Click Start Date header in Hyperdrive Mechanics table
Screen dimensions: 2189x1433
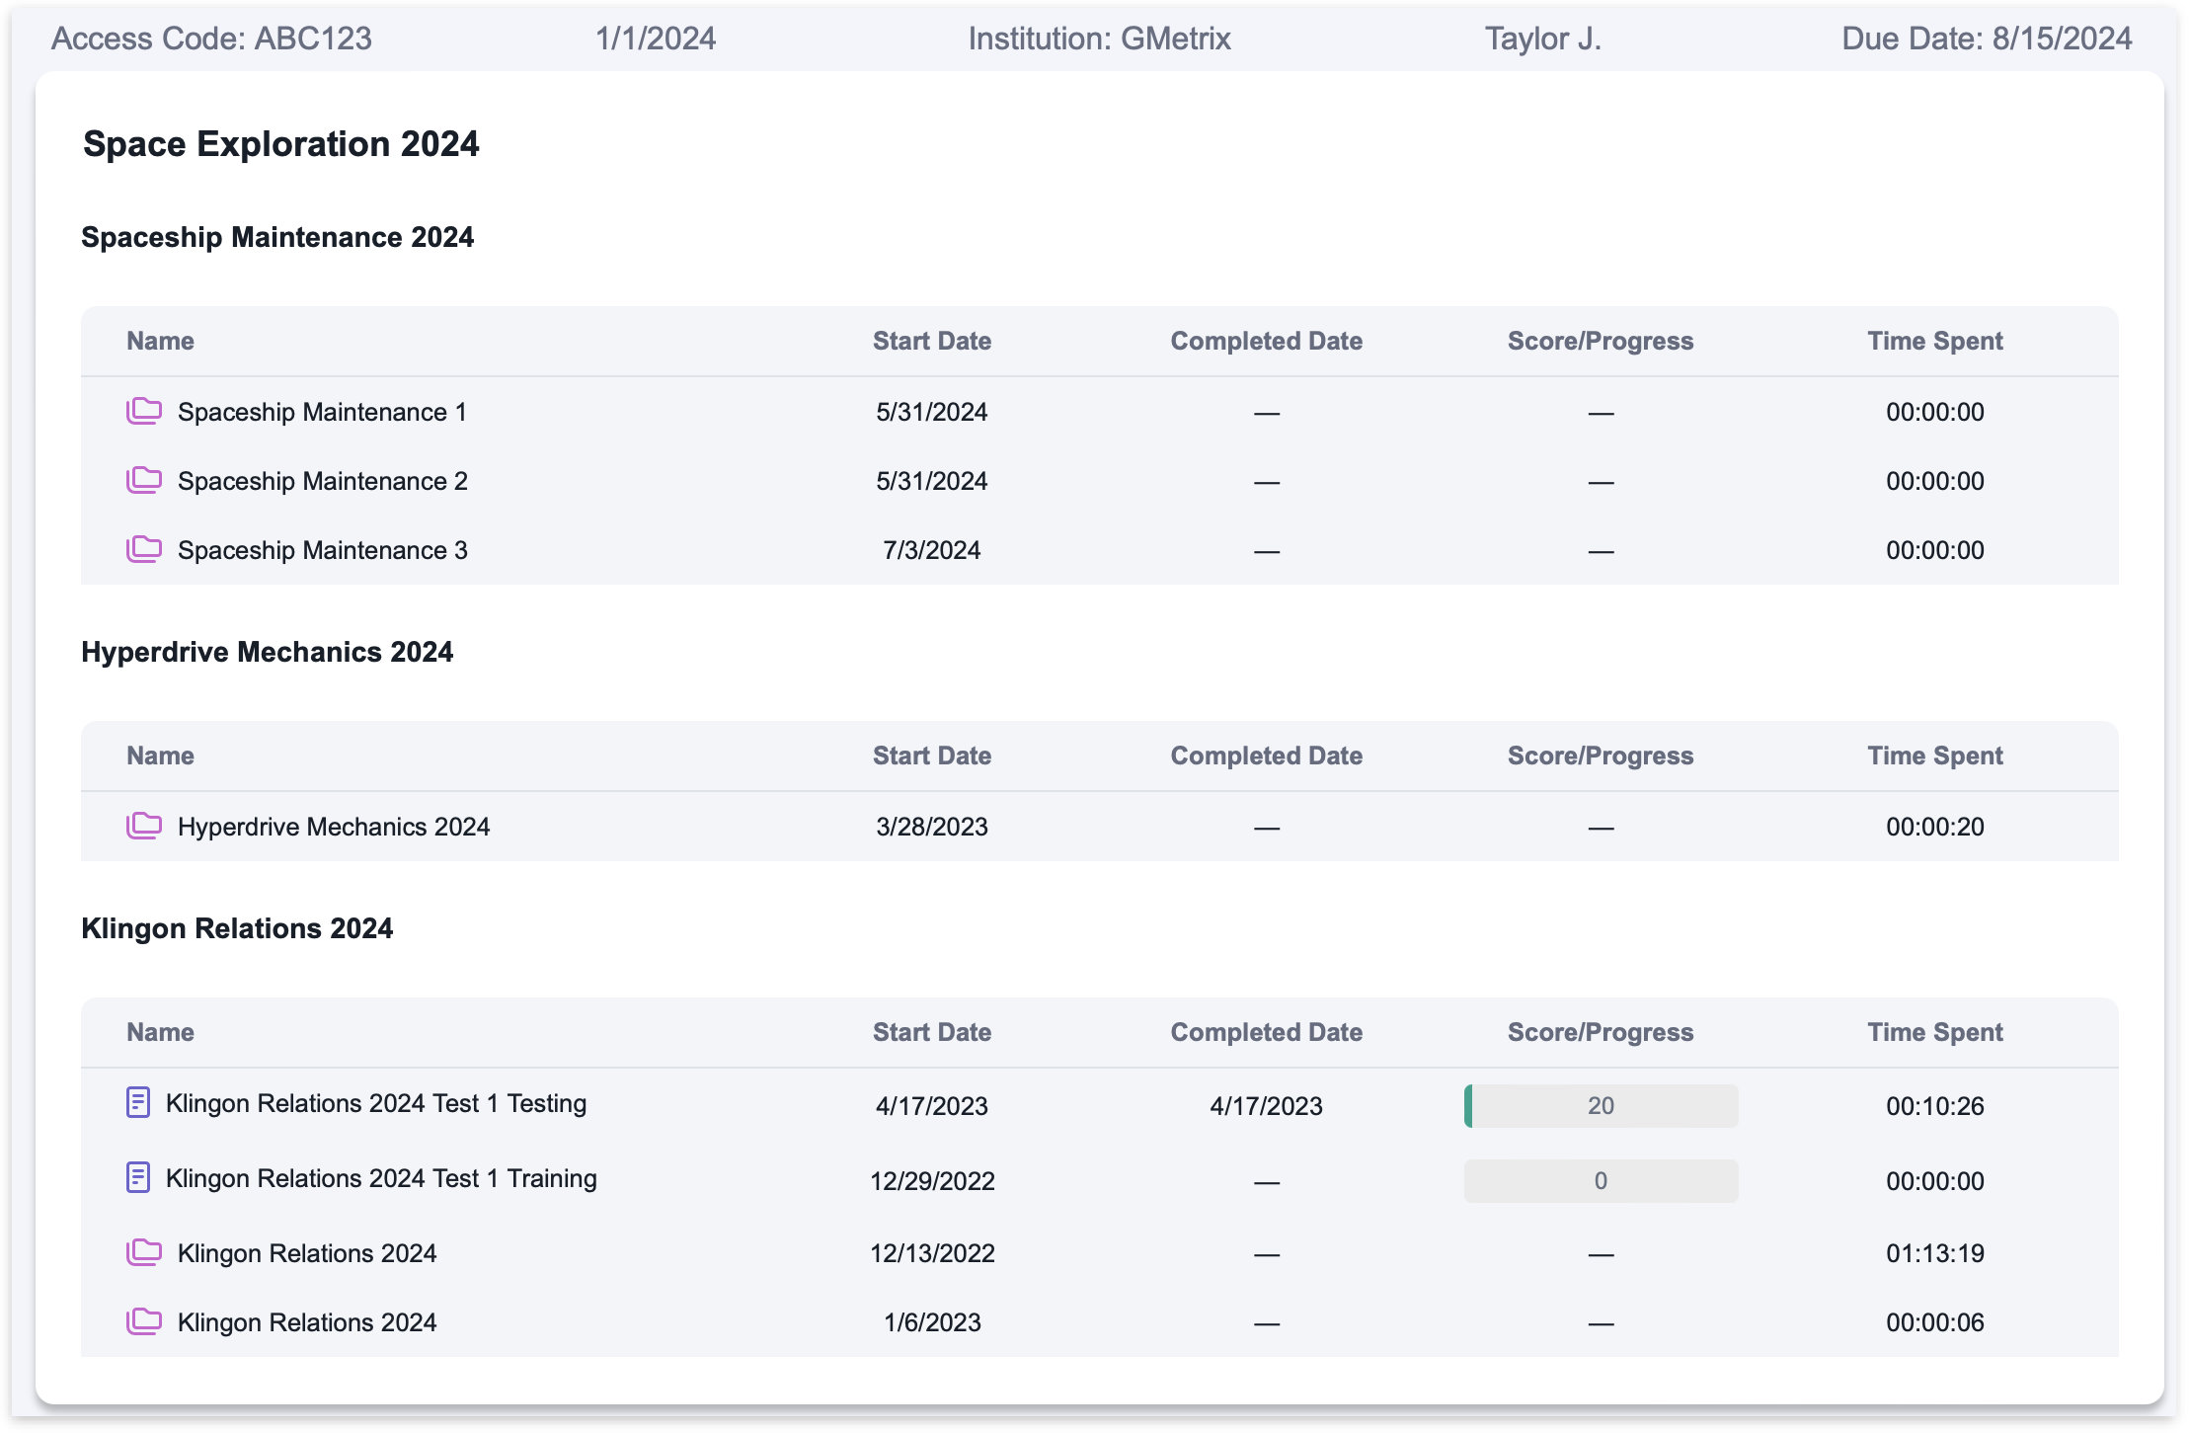931,756
